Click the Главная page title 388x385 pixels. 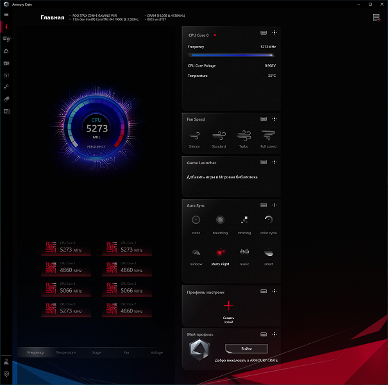pos(53,17)
